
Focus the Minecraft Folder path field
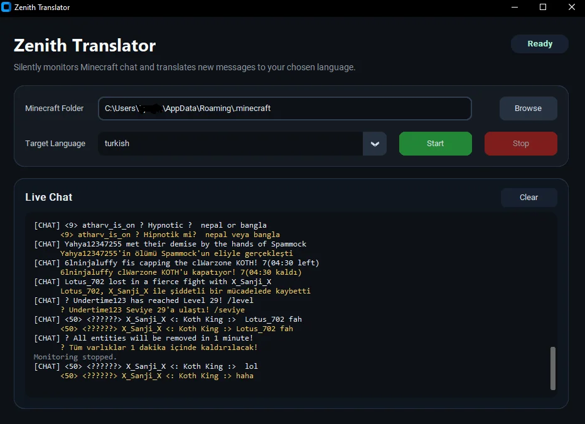[x=285, y=109]
